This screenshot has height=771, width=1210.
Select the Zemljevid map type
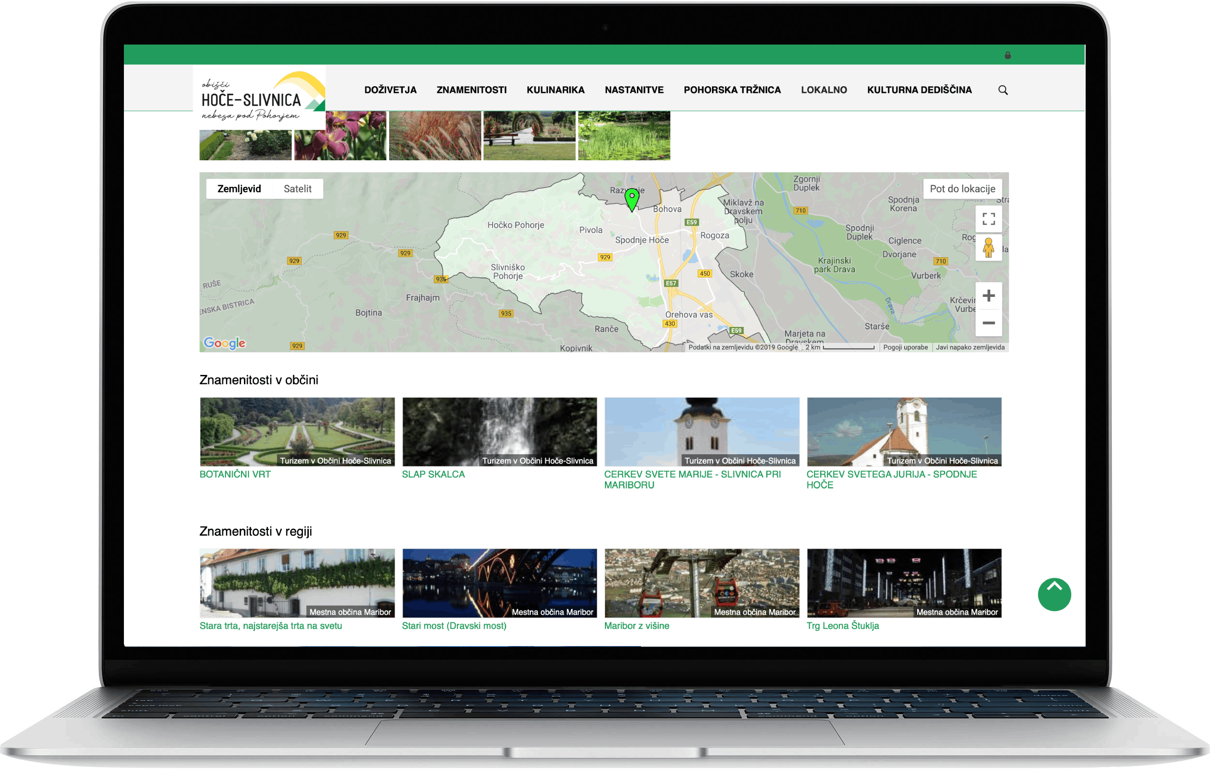pos(239,188)
